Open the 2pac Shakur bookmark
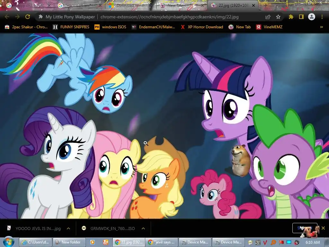 (26, 27)
